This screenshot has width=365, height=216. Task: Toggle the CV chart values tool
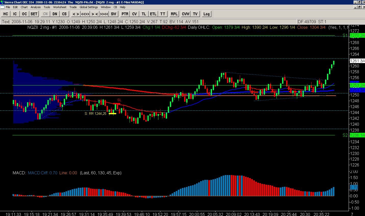coord(134,14)
